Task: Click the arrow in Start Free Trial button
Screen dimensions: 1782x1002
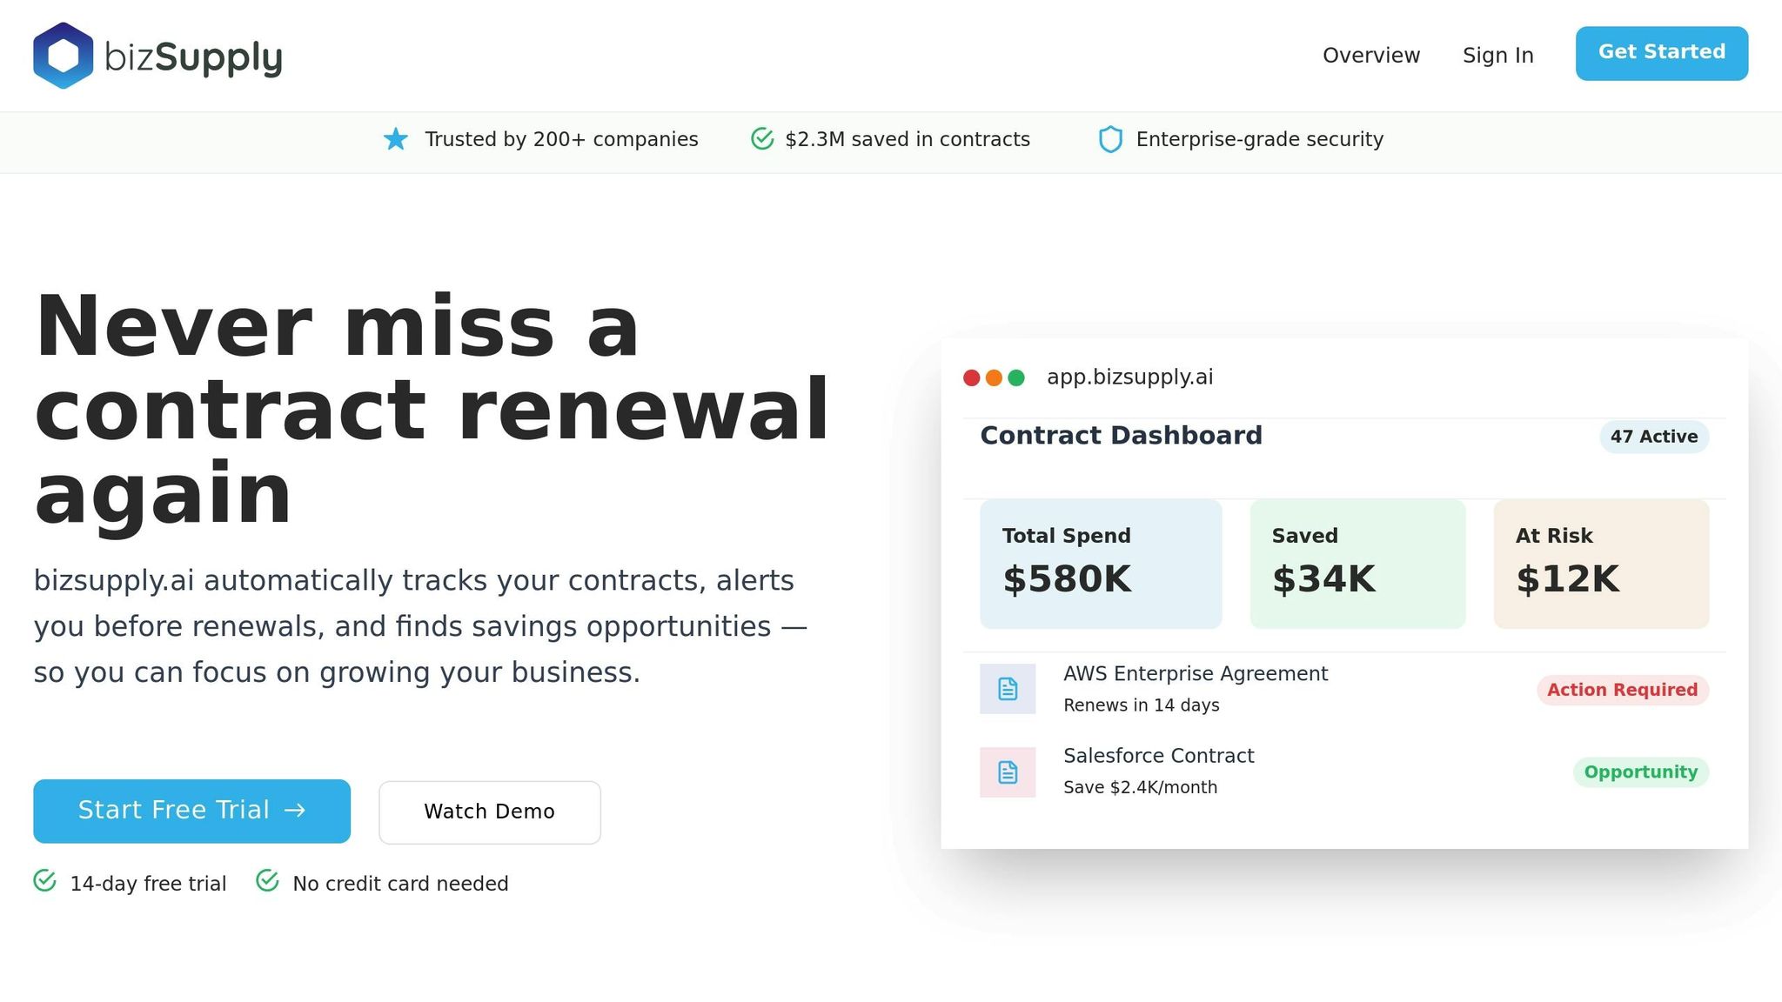Action: coord(295,811)
